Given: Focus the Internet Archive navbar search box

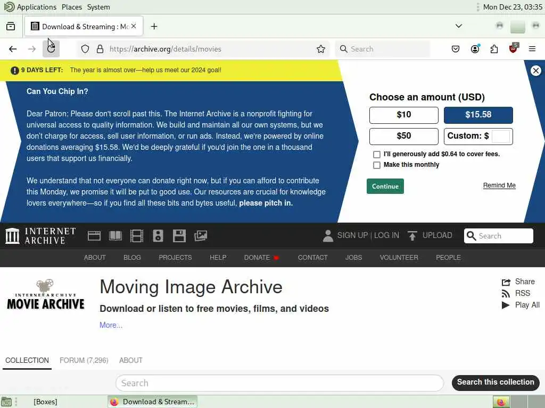Looking at the screenshot, I should [x=498, y=236].
